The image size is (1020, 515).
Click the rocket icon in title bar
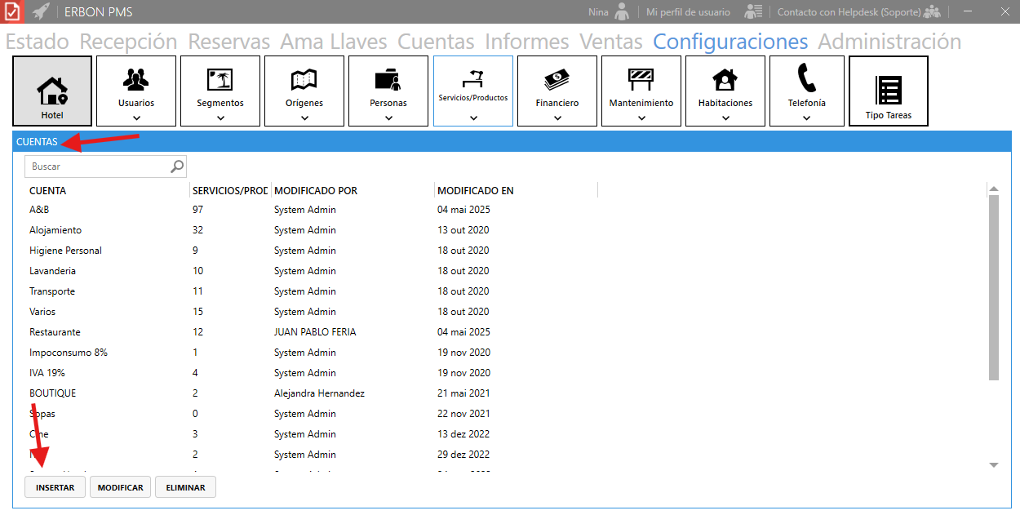pyautogui.click(x=41, y=11)
